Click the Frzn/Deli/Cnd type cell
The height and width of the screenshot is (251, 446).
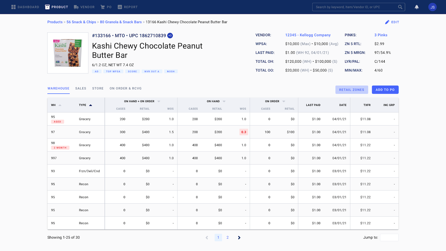(x=89, y=171)
